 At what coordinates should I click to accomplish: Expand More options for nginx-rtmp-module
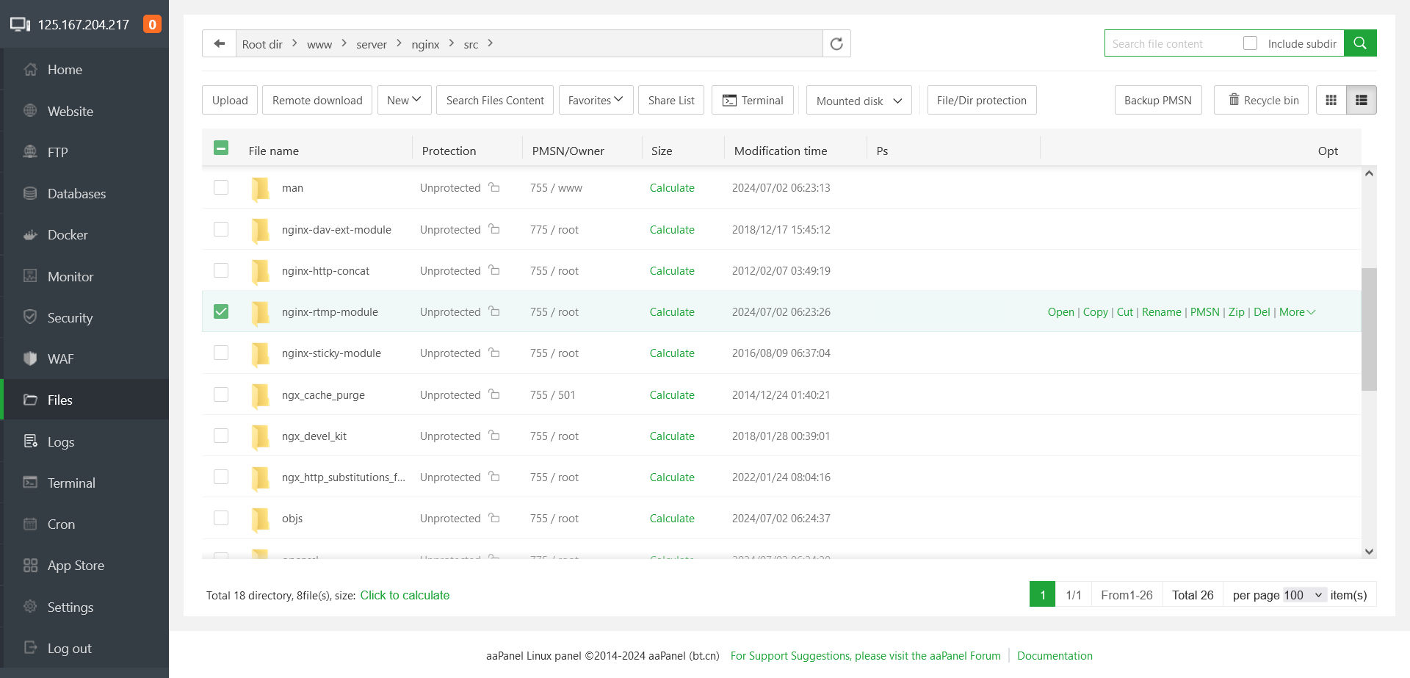coord(1297,312)
